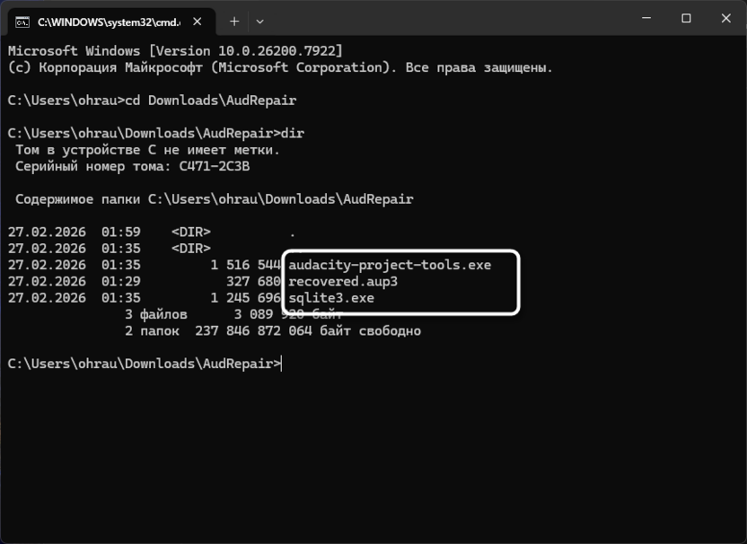Viewport: 747px width, 544px height.
Task: Click the active prompt input line
Action: [145, 364]
